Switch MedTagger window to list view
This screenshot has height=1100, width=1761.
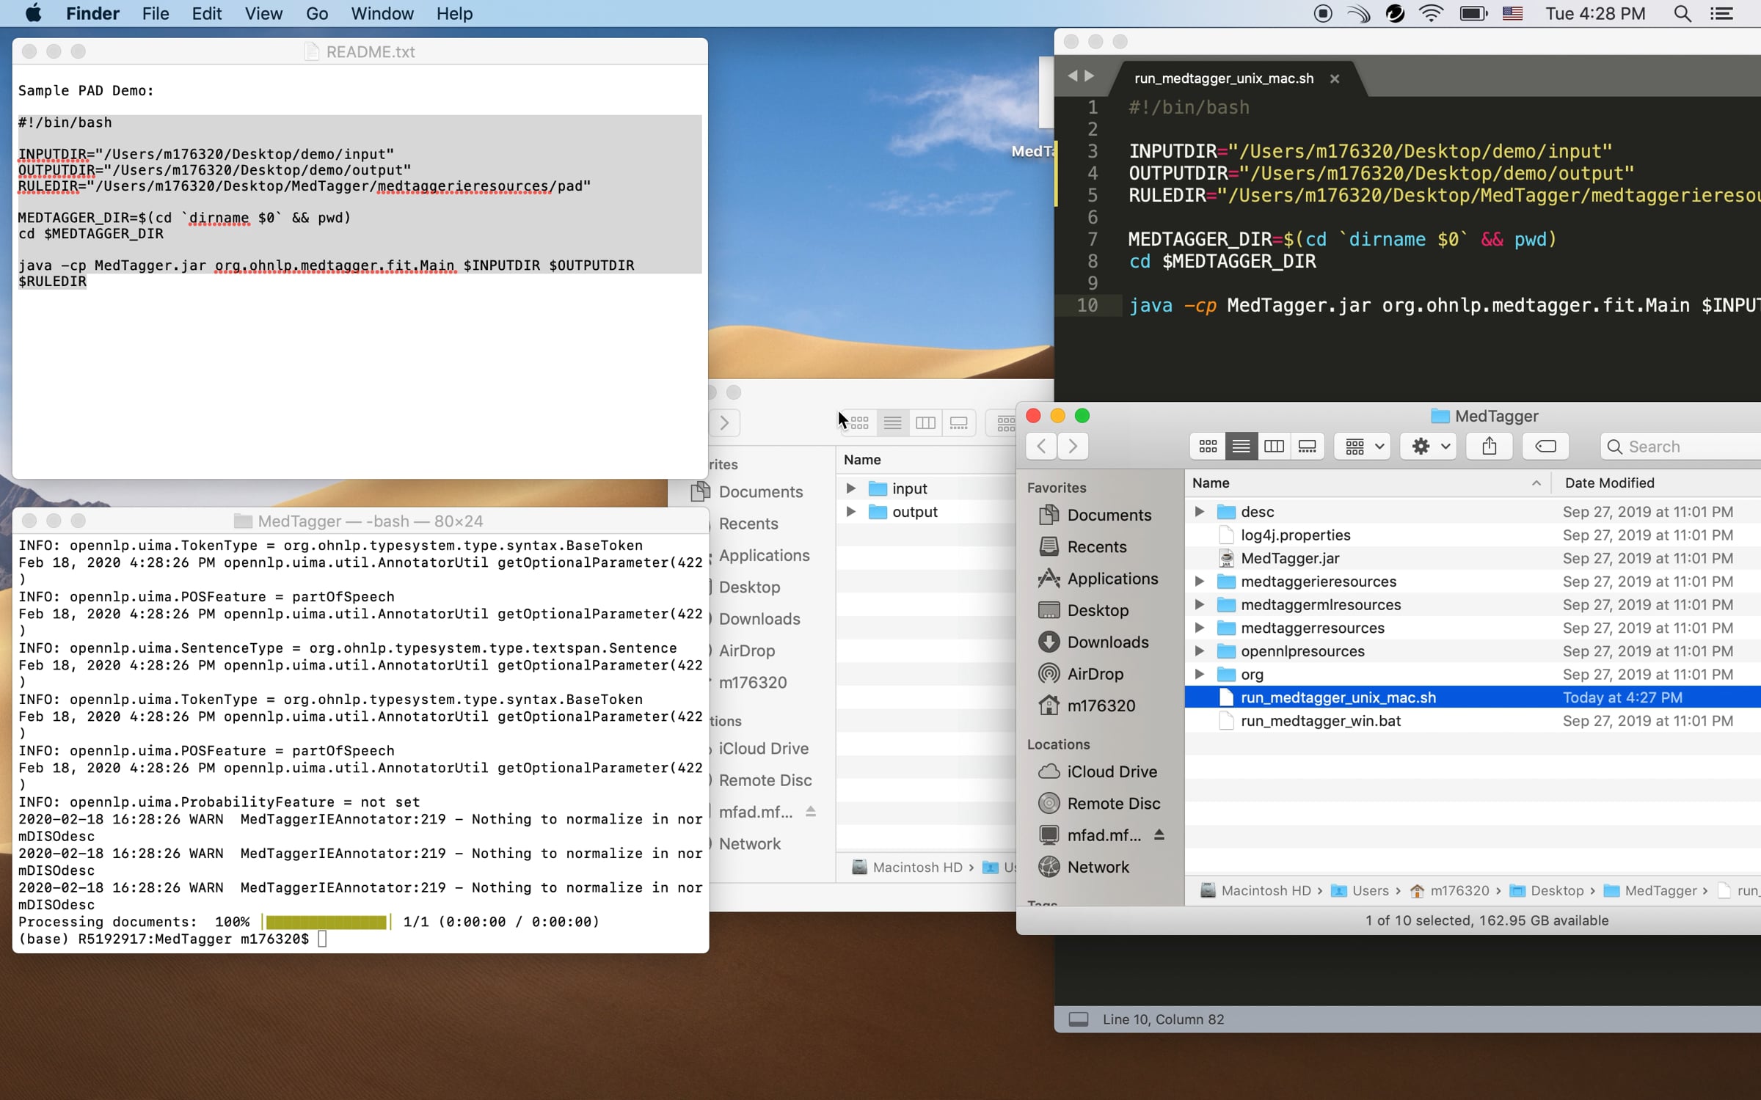[1241, 446]
